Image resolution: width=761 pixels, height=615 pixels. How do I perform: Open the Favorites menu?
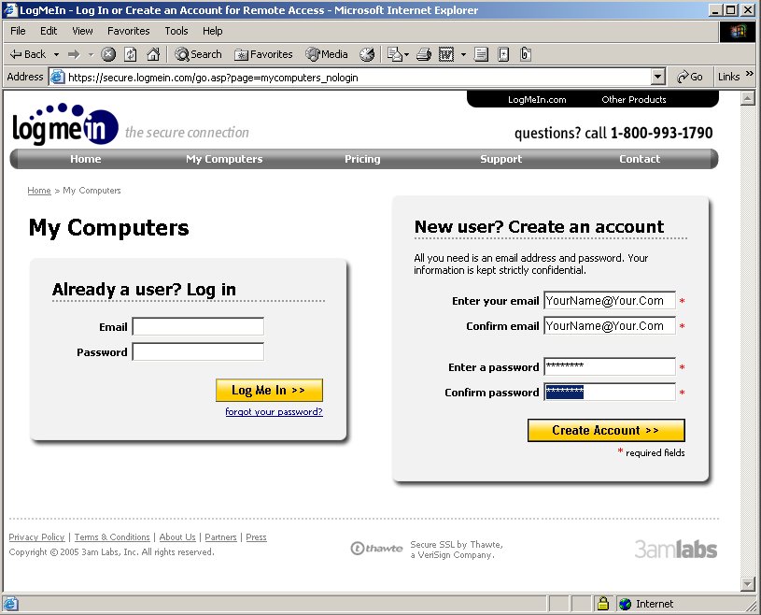129,31
